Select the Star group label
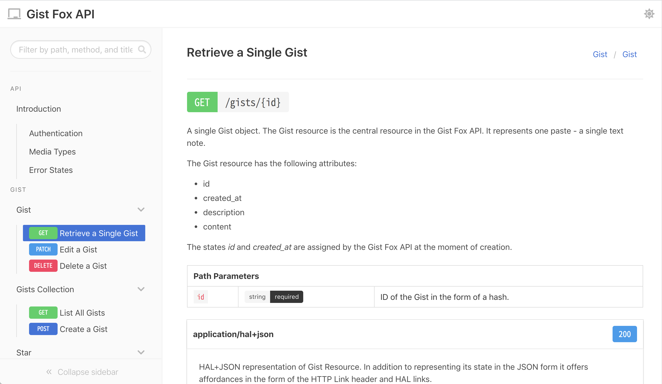662x384 pixels. (x=24, y=352)
